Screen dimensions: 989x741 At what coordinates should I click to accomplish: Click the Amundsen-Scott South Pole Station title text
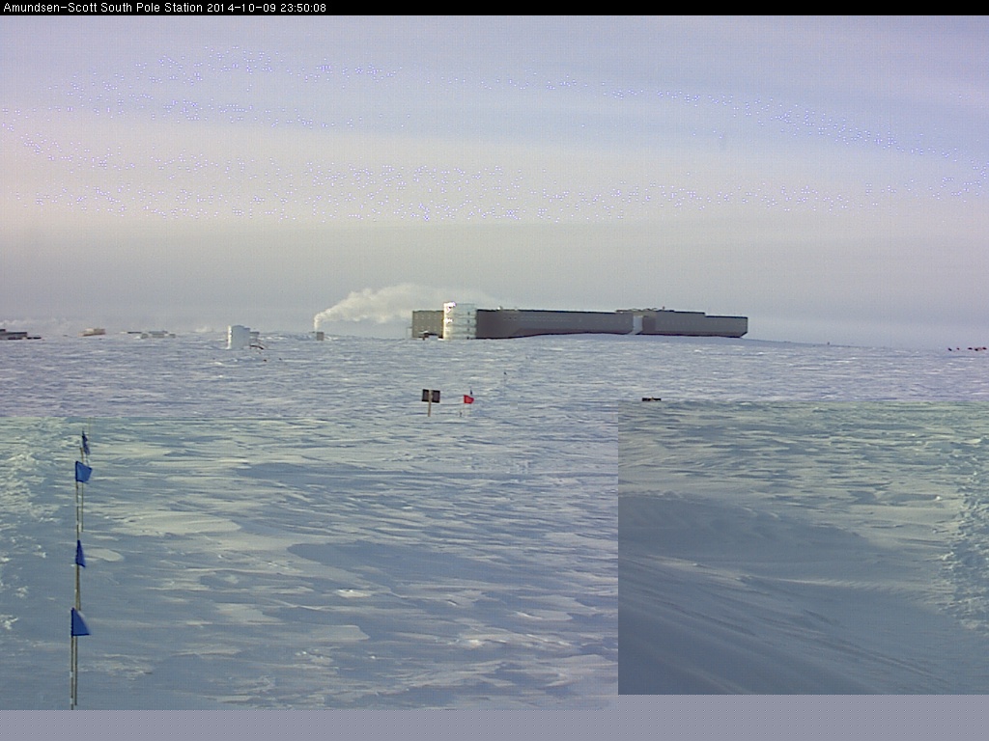101,8
